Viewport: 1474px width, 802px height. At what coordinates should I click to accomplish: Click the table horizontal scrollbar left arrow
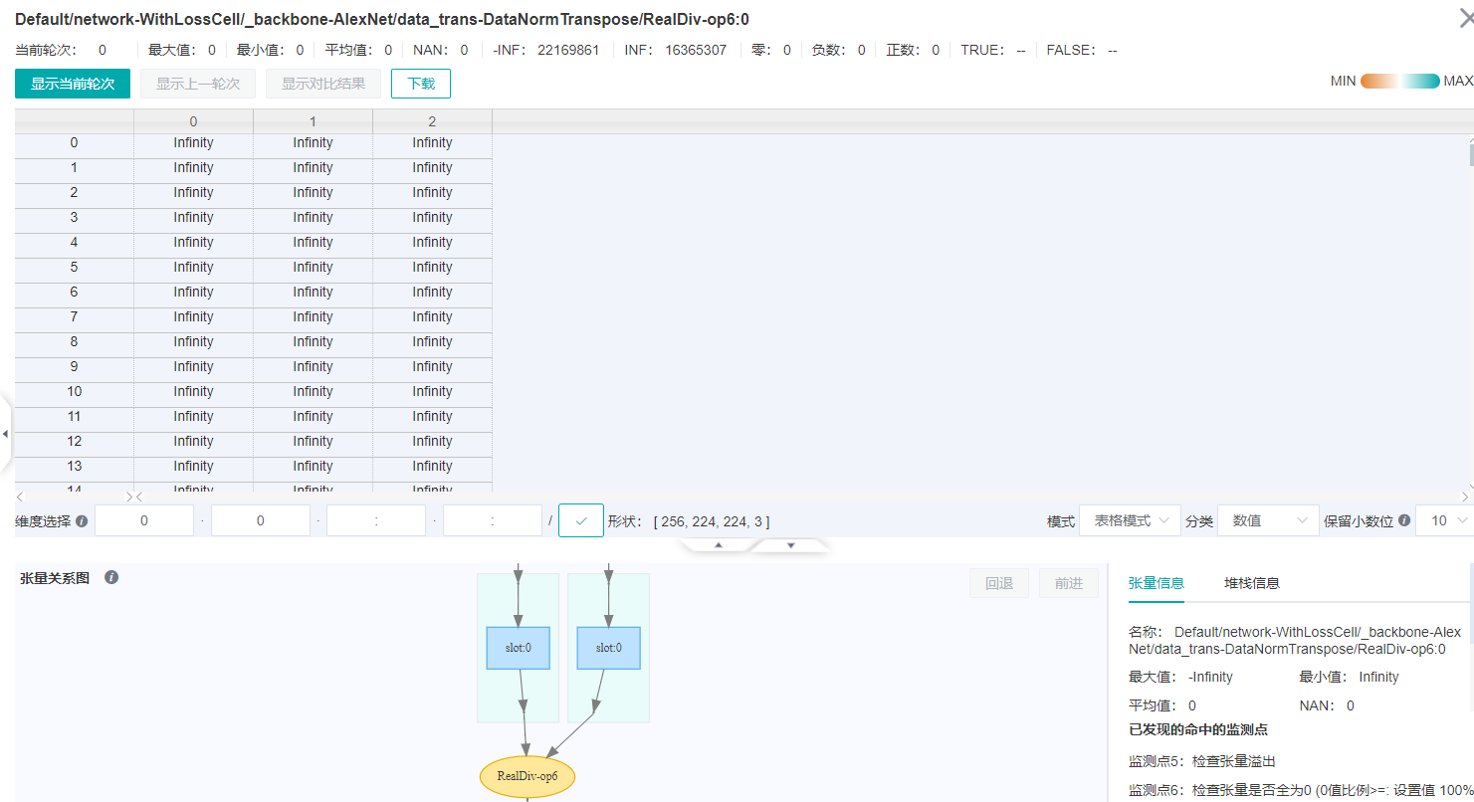coord(140,497)
